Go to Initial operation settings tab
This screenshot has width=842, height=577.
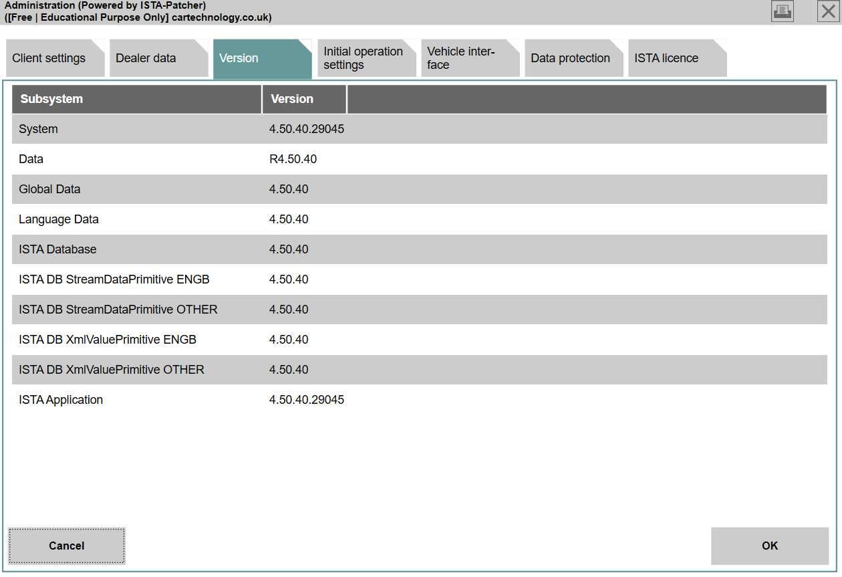pyautogui.click(x=367, y=58)
